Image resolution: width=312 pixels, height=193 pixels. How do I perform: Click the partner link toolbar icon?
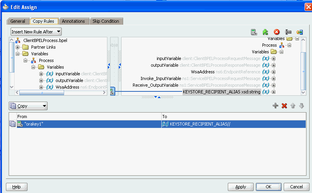(299, 32)
